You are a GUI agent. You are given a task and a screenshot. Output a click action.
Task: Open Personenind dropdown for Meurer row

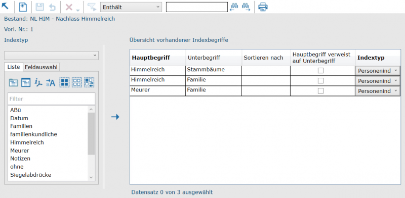tap(378, 91)
